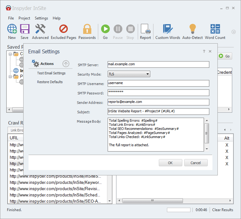Viewport: 241px width, 219px height.
Task: Open Excluded Pages toolbar icon
Action: [x=63, y=29]
